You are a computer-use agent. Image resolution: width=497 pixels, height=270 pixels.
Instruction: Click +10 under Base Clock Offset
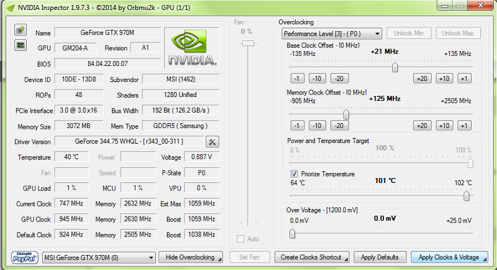click(444, 78)
